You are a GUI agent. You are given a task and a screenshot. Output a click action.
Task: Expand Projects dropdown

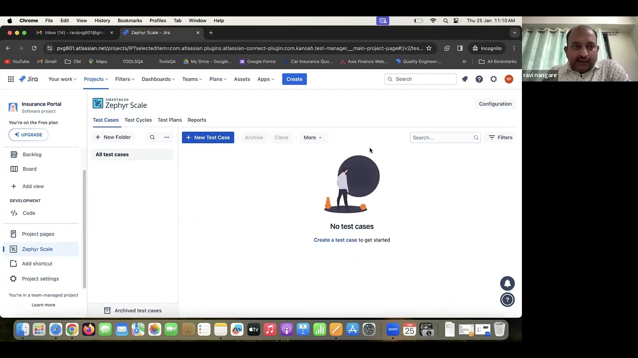pyautogui.click(x=96, y=79)
